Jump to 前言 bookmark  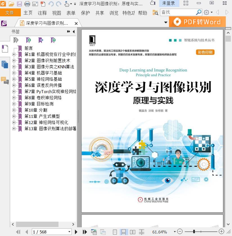click(x=29, y=48)
